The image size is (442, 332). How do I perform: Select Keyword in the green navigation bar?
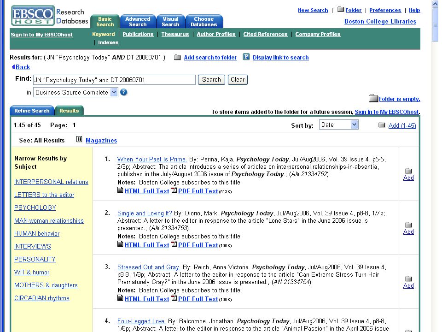104,34
